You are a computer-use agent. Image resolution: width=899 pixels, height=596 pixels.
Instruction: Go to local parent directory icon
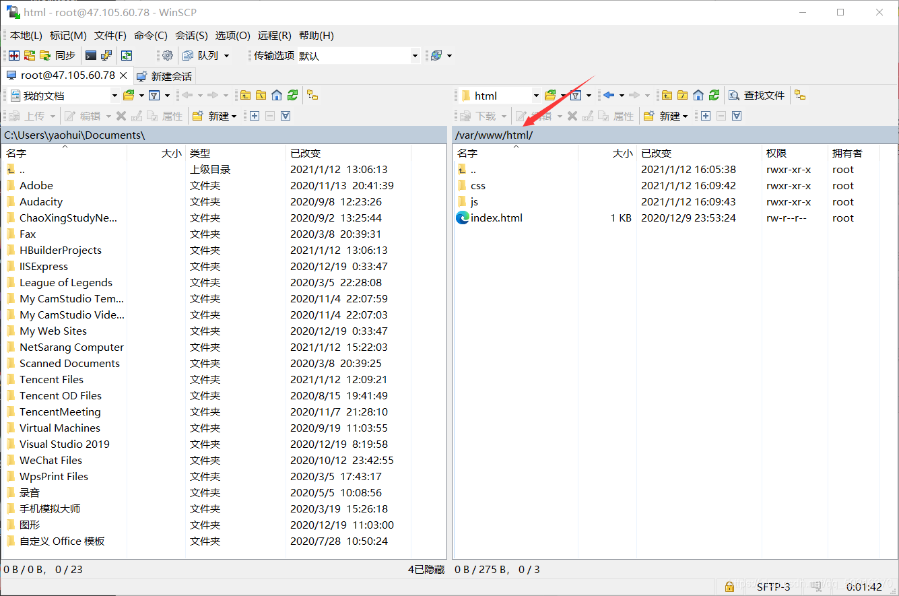click(246, 96)
